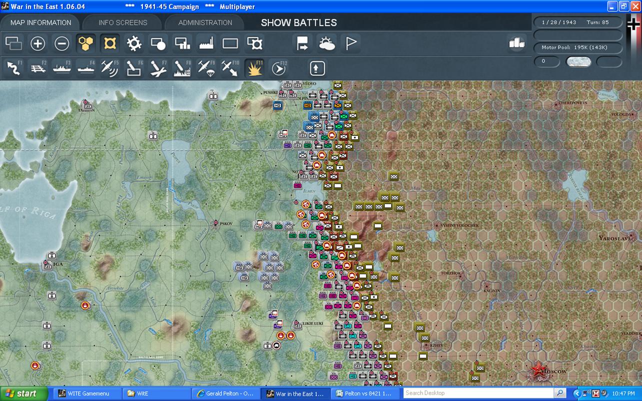Click the F12 end turn icon
642x401 pixels.
tap(279, 68)
